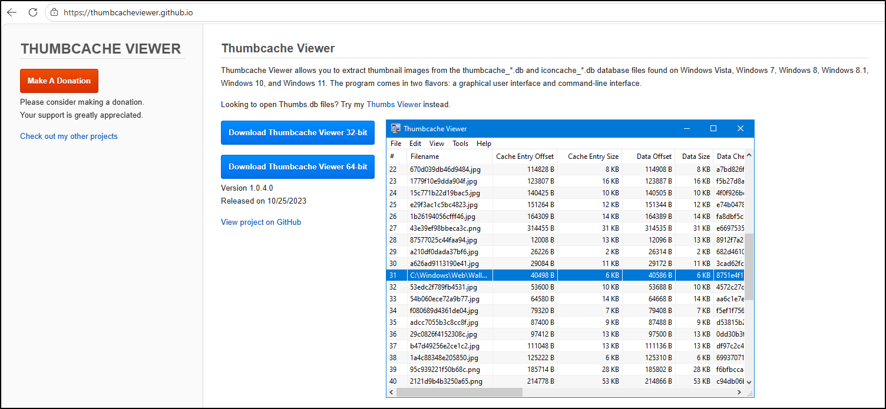Select row b47d49256e2ce1c2.jpg
This screenshot has height=409, width=886.
pyautogui.click(x=566, y=346)
